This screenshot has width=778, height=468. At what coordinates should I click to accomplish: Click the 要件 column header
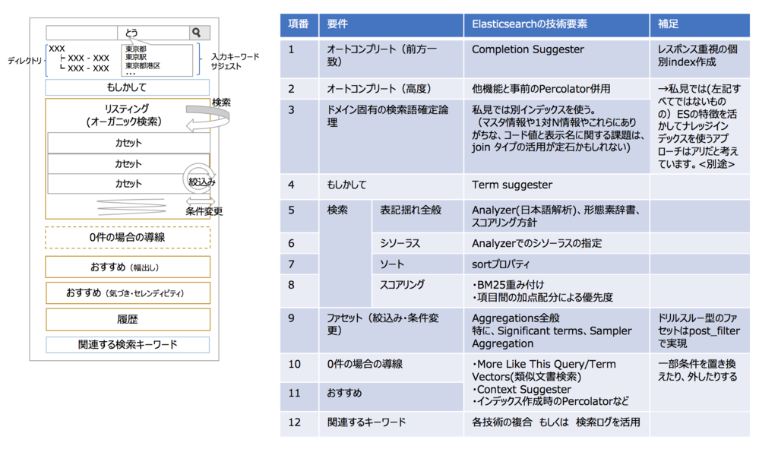pos(391,25)
